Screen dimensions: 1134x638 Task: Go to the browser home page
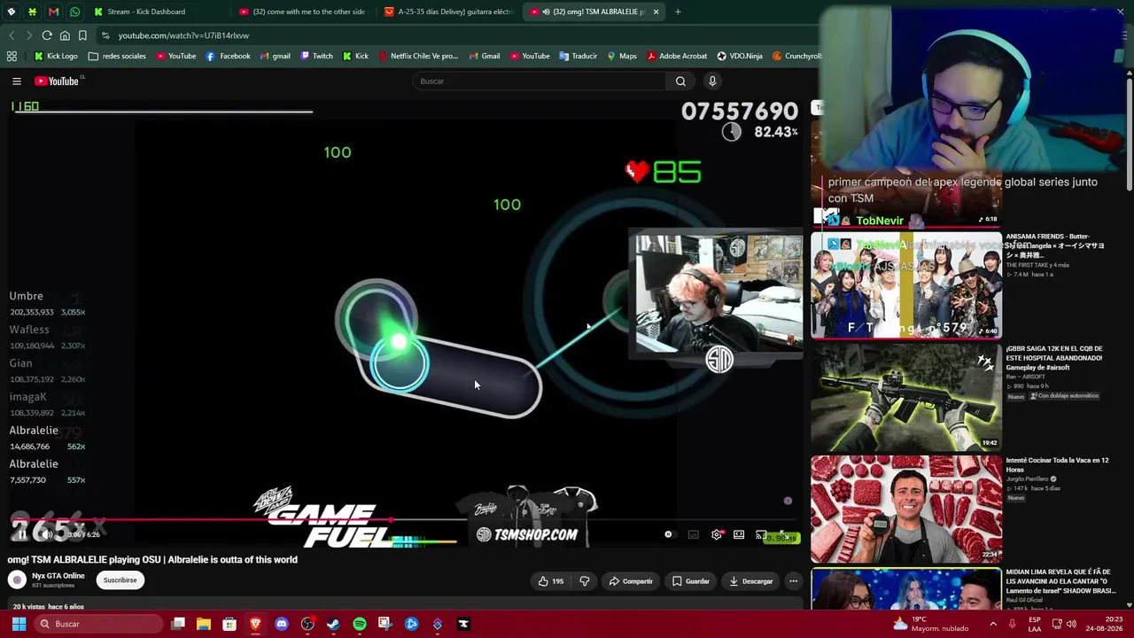tap(65, 35)
